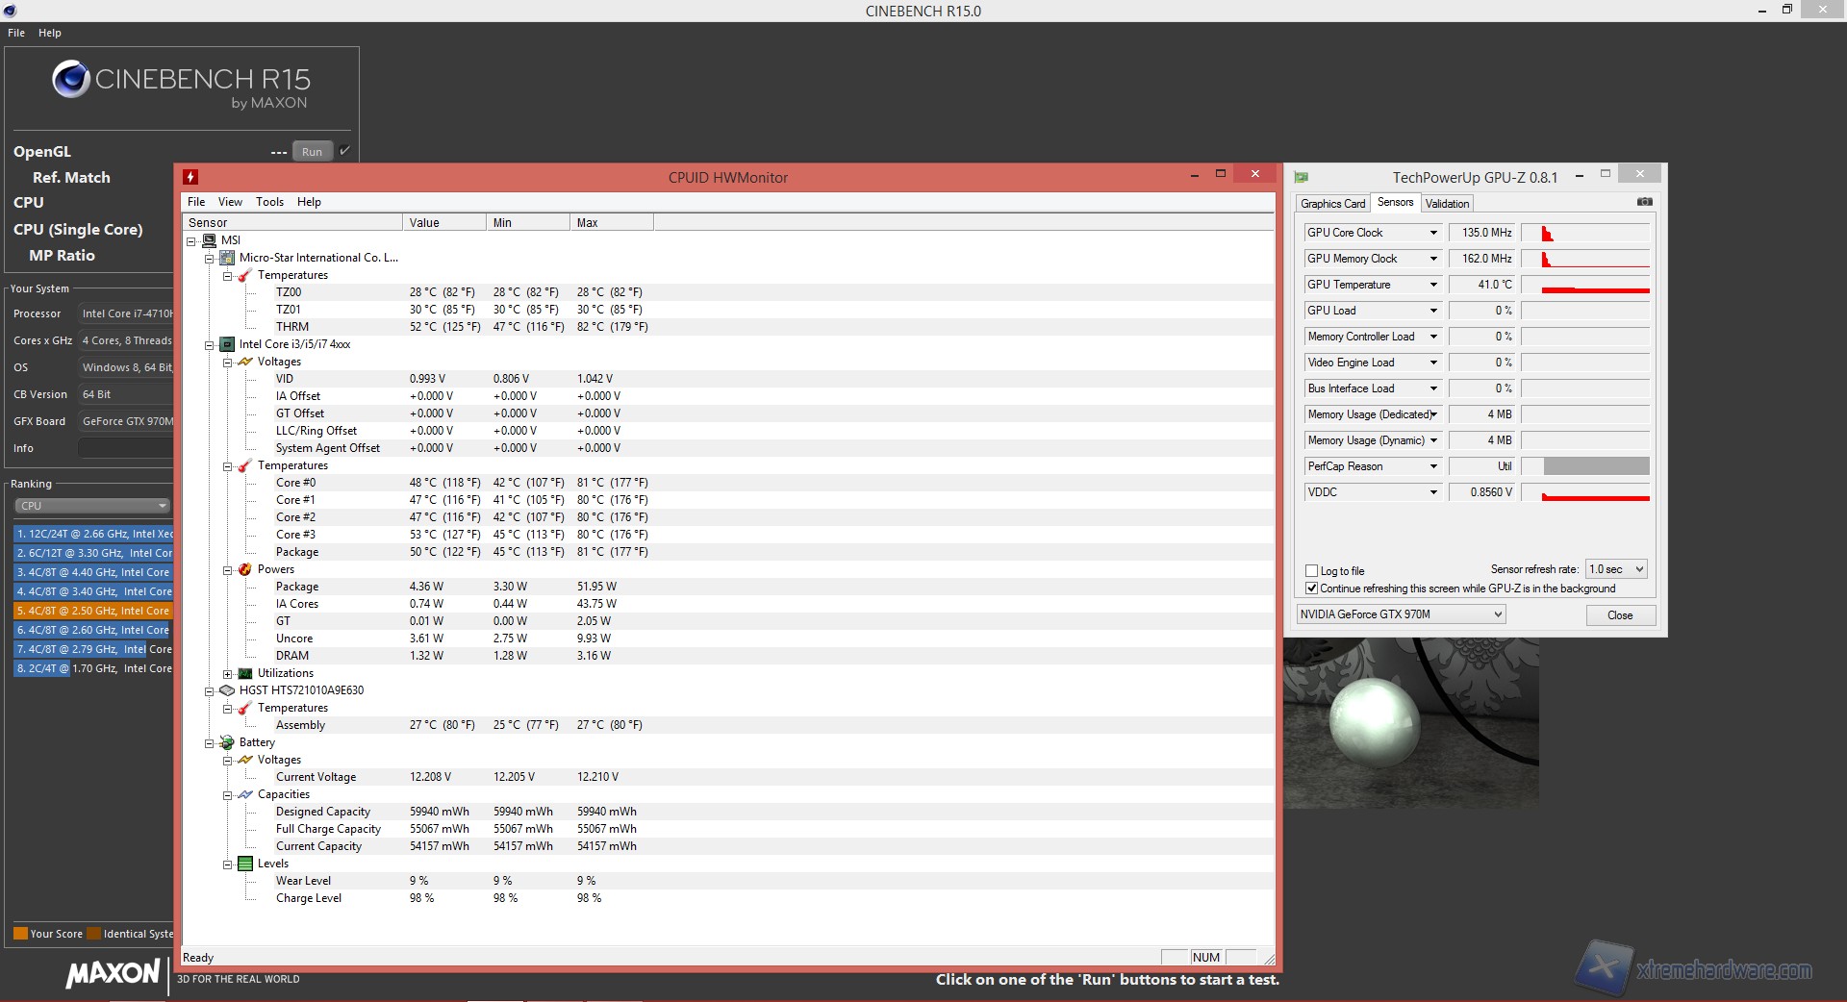Click the MSI computer icon in sensor tree
The width and height of the screenshot is (1847, 1002).
click(x=209, y=240)
